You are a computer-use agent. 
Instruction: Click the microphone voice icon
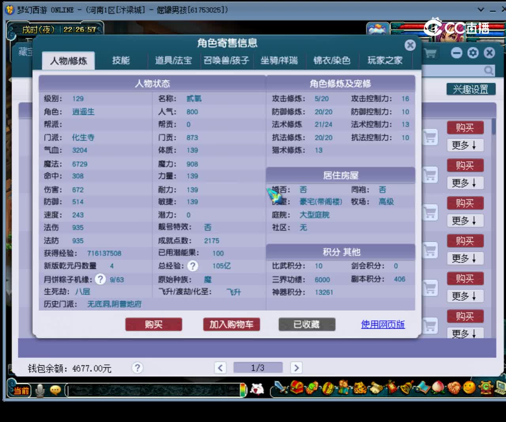coord(40,391)
